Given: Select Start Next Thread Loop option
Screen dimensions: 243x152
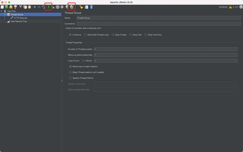Looking at the screenshot, I should pos(85,35).
